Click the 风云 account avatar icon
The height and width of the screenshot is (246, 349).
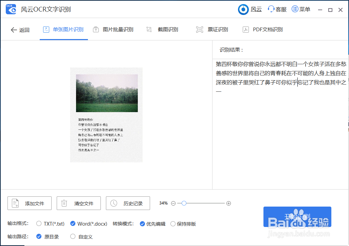[243, 9]
